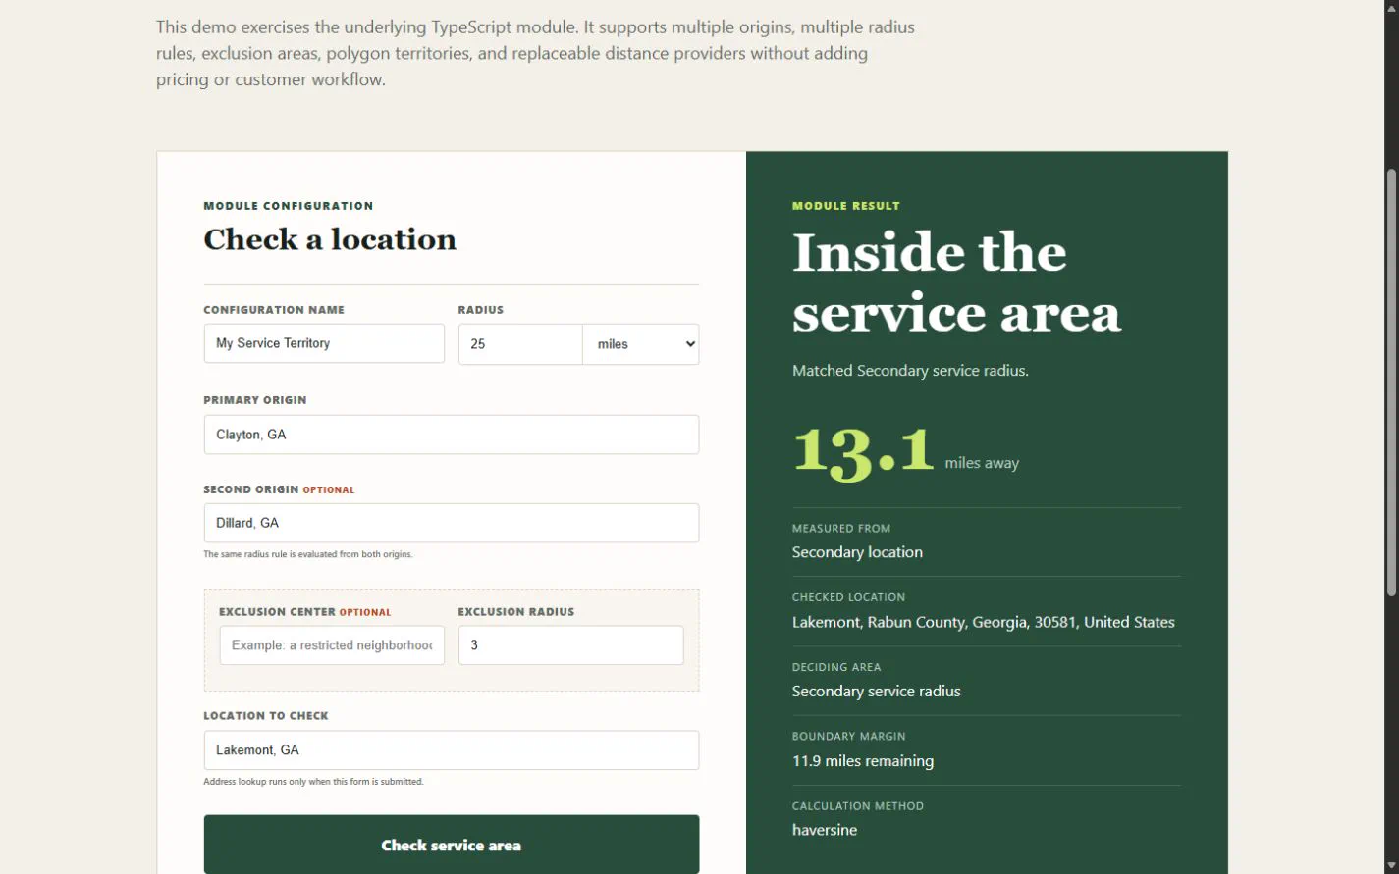Click the 'same radius rule' helper text
The image size is (1399, 874).
(x=307, y=554)
